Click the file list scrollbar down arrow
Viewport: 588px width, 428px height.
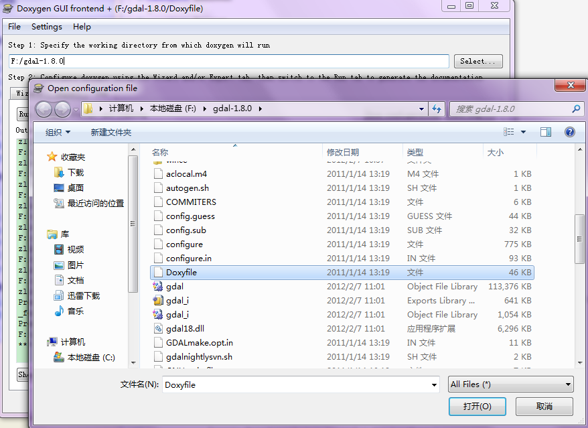point(580,363)
